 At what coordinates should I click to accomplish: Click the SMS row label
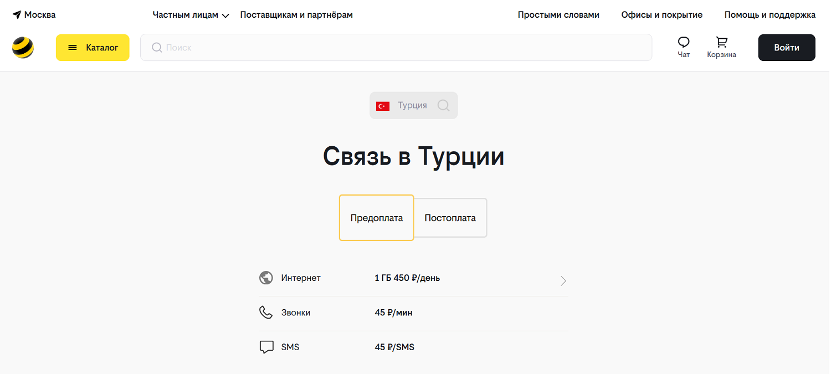tap(290, 347)
